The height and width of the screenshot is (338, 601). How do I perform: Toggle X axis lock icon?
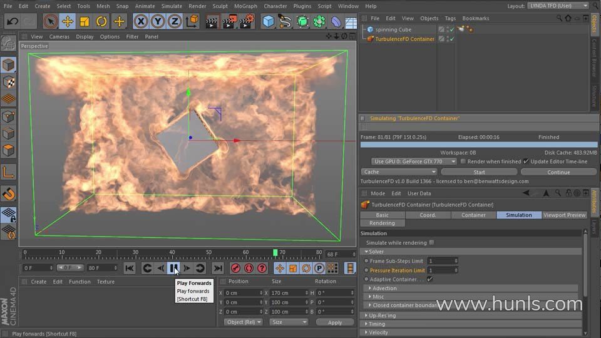point(141,21)
